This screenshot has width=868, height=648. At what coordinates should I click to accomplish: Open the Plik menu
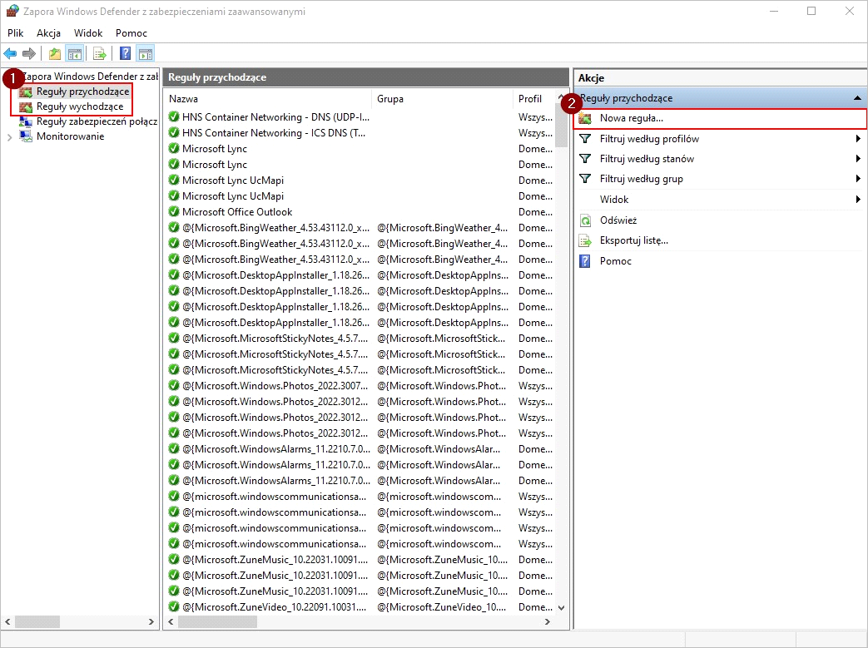pyautogui.click(x=16, y=33)
